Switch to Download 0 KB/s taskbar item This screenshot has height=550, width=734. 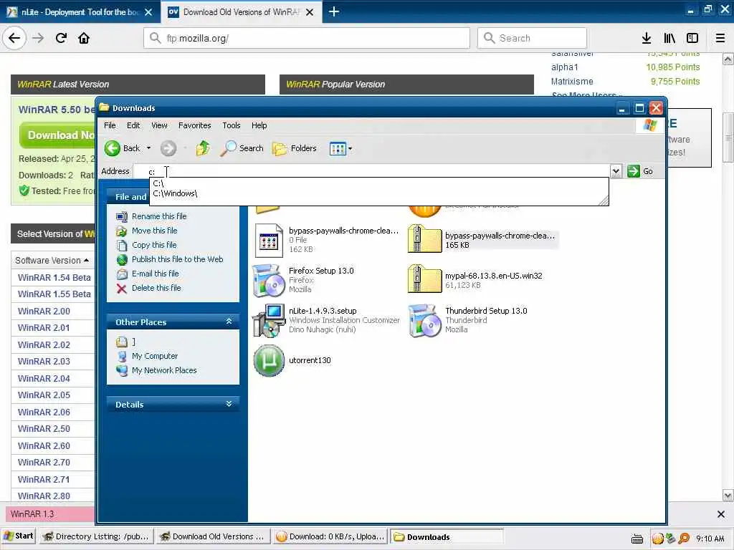pos(330,536)
